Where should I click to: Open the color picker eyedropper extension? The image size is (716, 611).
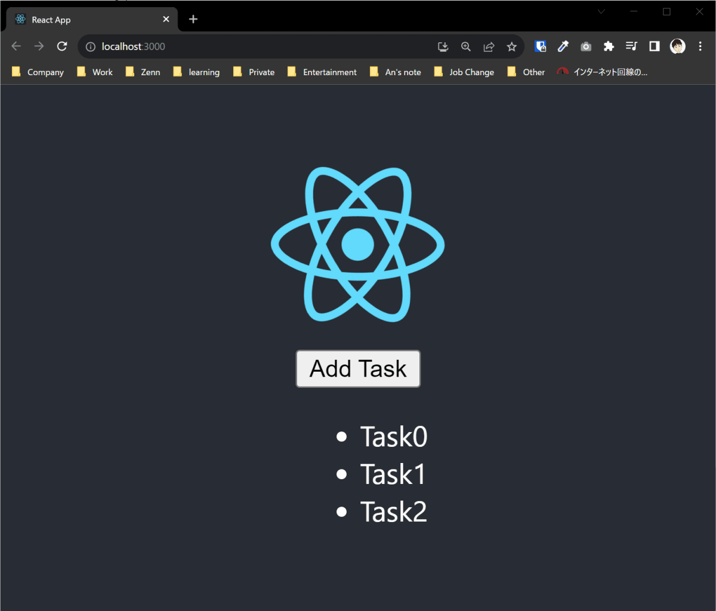[x=563, y=47]
